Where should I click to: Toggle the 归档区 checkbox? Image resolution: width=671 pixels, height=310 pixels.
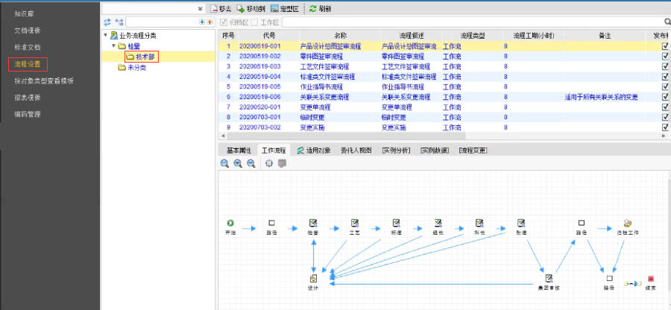pos(224,22)
